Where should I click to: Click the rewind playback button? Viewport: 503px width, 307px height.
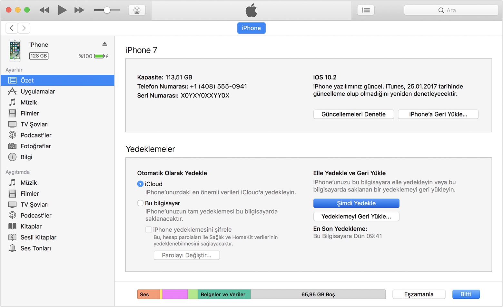(44, 10)
